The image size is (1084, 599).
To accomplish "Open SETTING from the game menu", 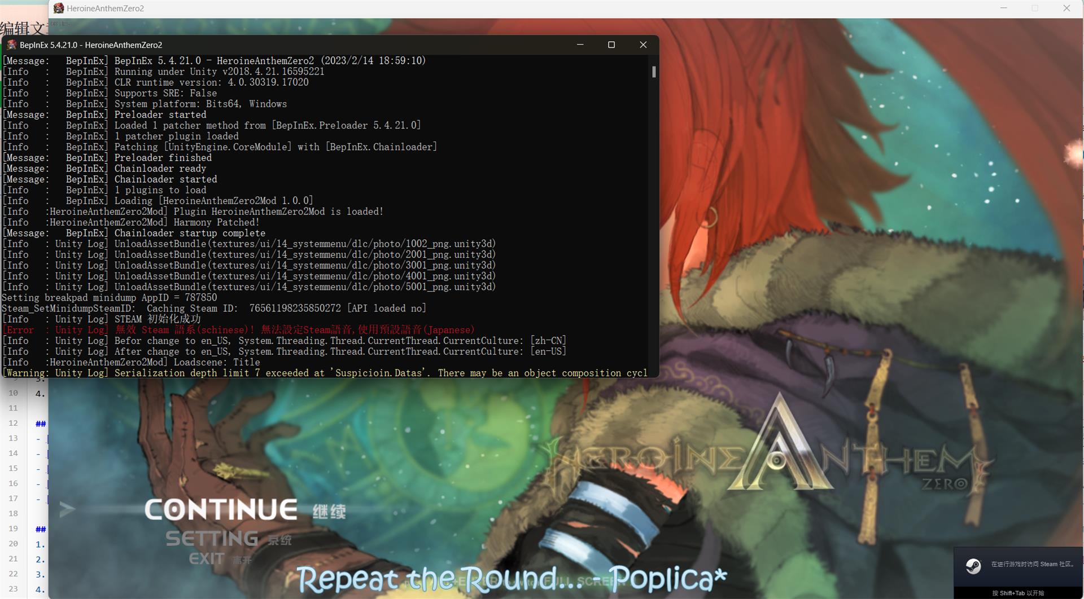I will (x=212, y=539).
